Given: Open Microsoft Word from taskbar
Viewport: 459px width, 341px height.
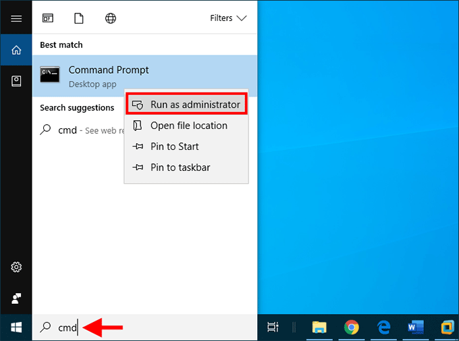Looking at the screenshot, I should coord(415,327).
